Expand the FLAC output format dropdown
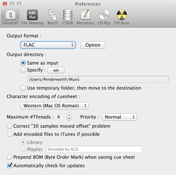 (x=48, y=45)
